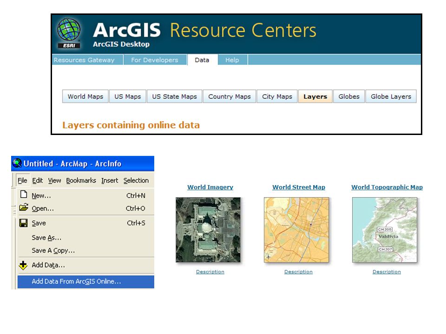
Task: Open the View menu
Action: [55, 180]
